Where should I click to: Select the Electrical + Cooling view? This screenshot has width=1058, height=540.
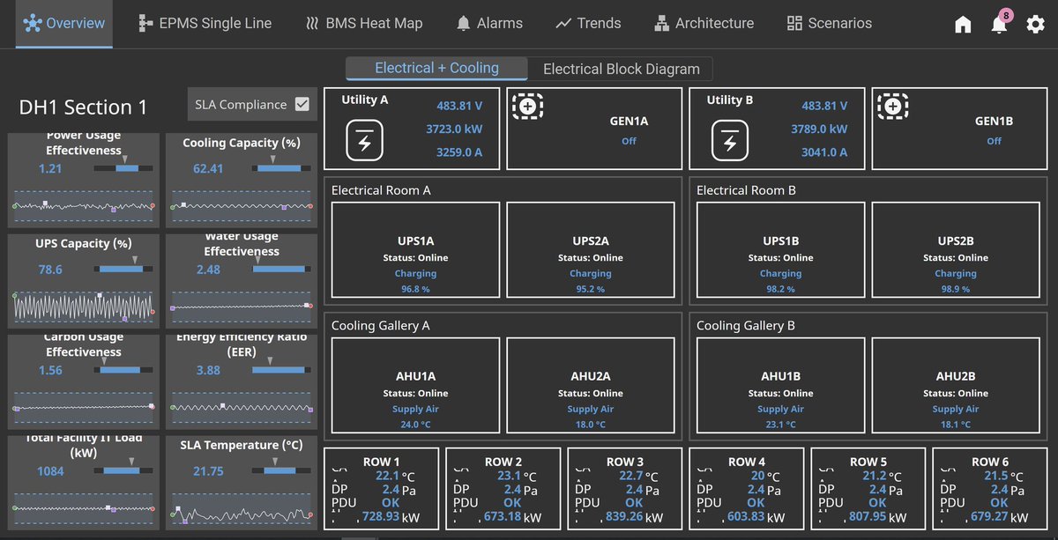click(436, 68)
